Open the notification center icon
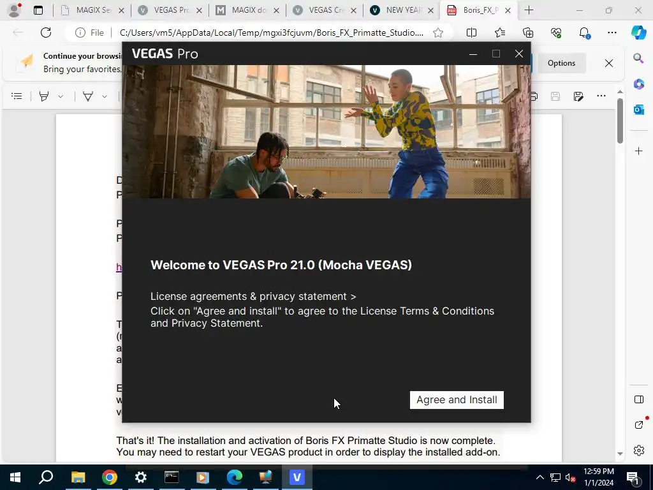Viewport: 653px width, 490px height. (x=633, y=477)
